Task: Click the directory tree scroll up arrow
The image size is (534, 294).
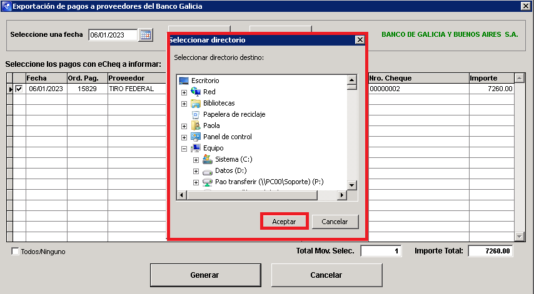Action: [351, 79]
